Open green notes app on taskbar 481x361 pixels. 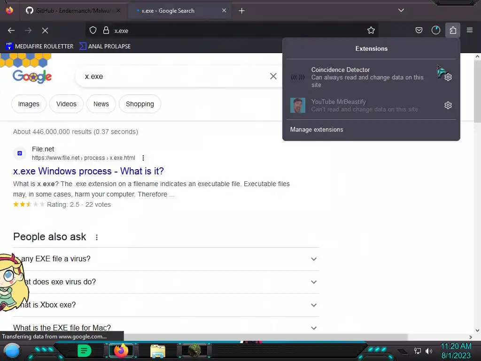point(84,351)
